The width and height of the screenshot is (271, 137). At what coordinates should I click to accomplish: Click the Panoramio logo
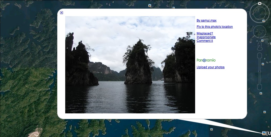(x=206, y=60)
